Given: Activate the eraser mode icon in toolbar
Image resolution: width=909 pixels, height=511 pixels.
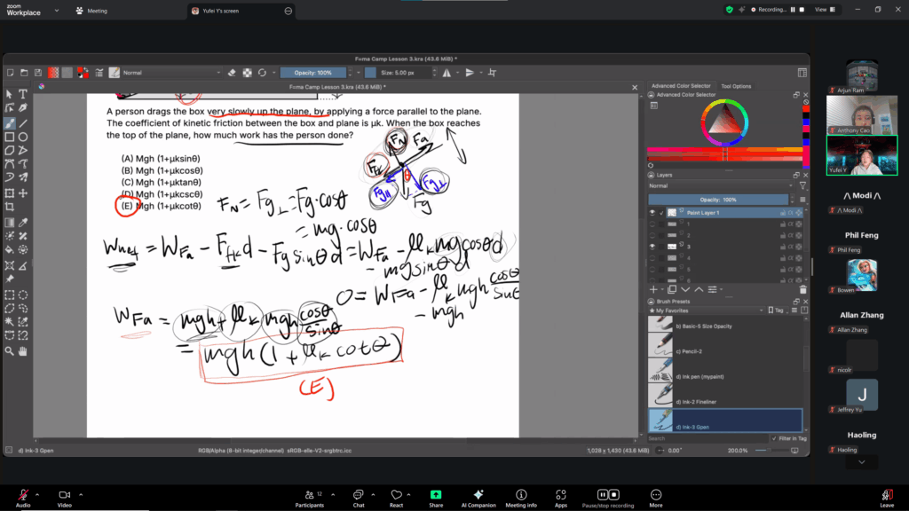Looking at the screenshot, I should click(232, 73).
